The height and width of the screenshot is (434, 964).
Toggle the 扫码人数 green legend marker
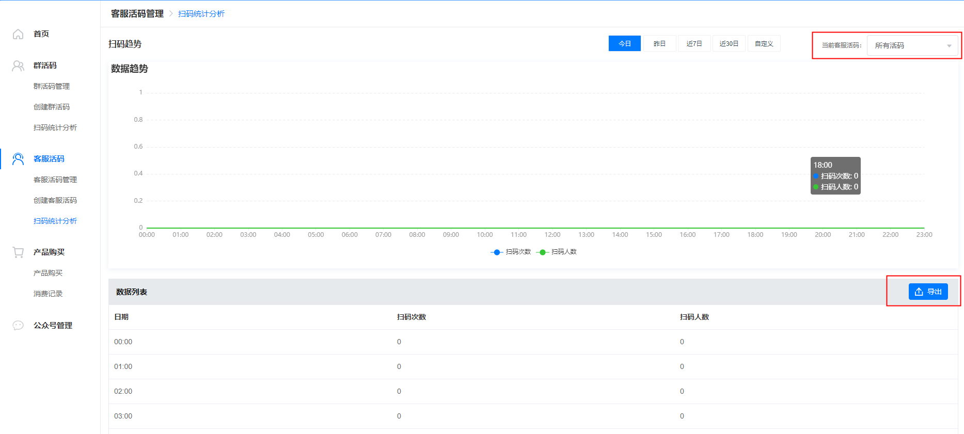(x=542, y=252)
